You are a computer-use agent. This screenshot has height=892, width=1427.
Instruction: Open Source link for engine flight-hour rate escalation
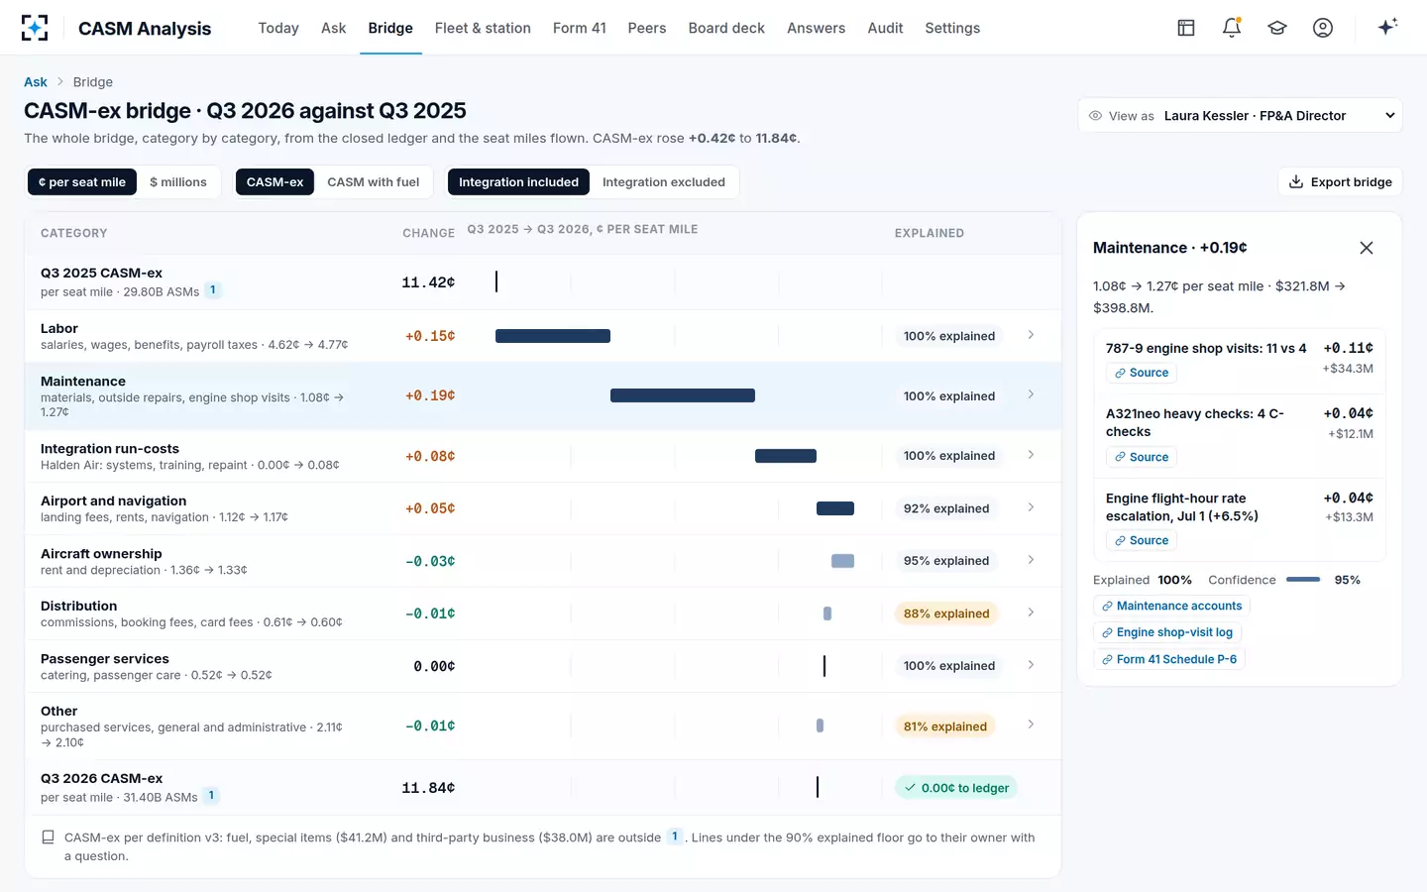tap(1142, 540)
